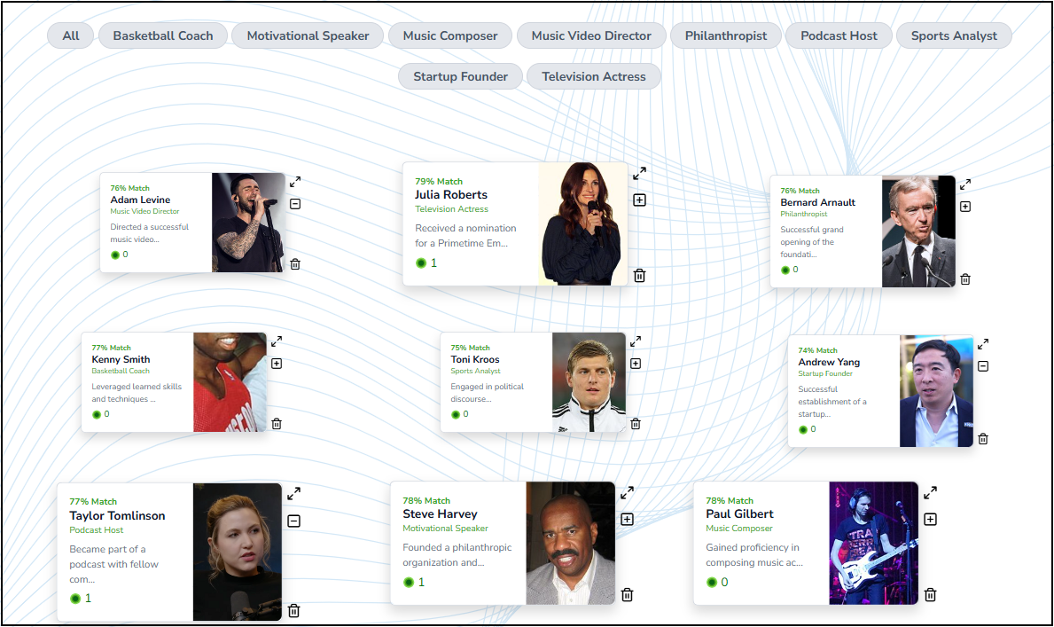Image resolution: width=1054 pixels, height=627 pixels.
Task: Expand Steve Harvey card with plus icon
Action: (x=627, y=520)
